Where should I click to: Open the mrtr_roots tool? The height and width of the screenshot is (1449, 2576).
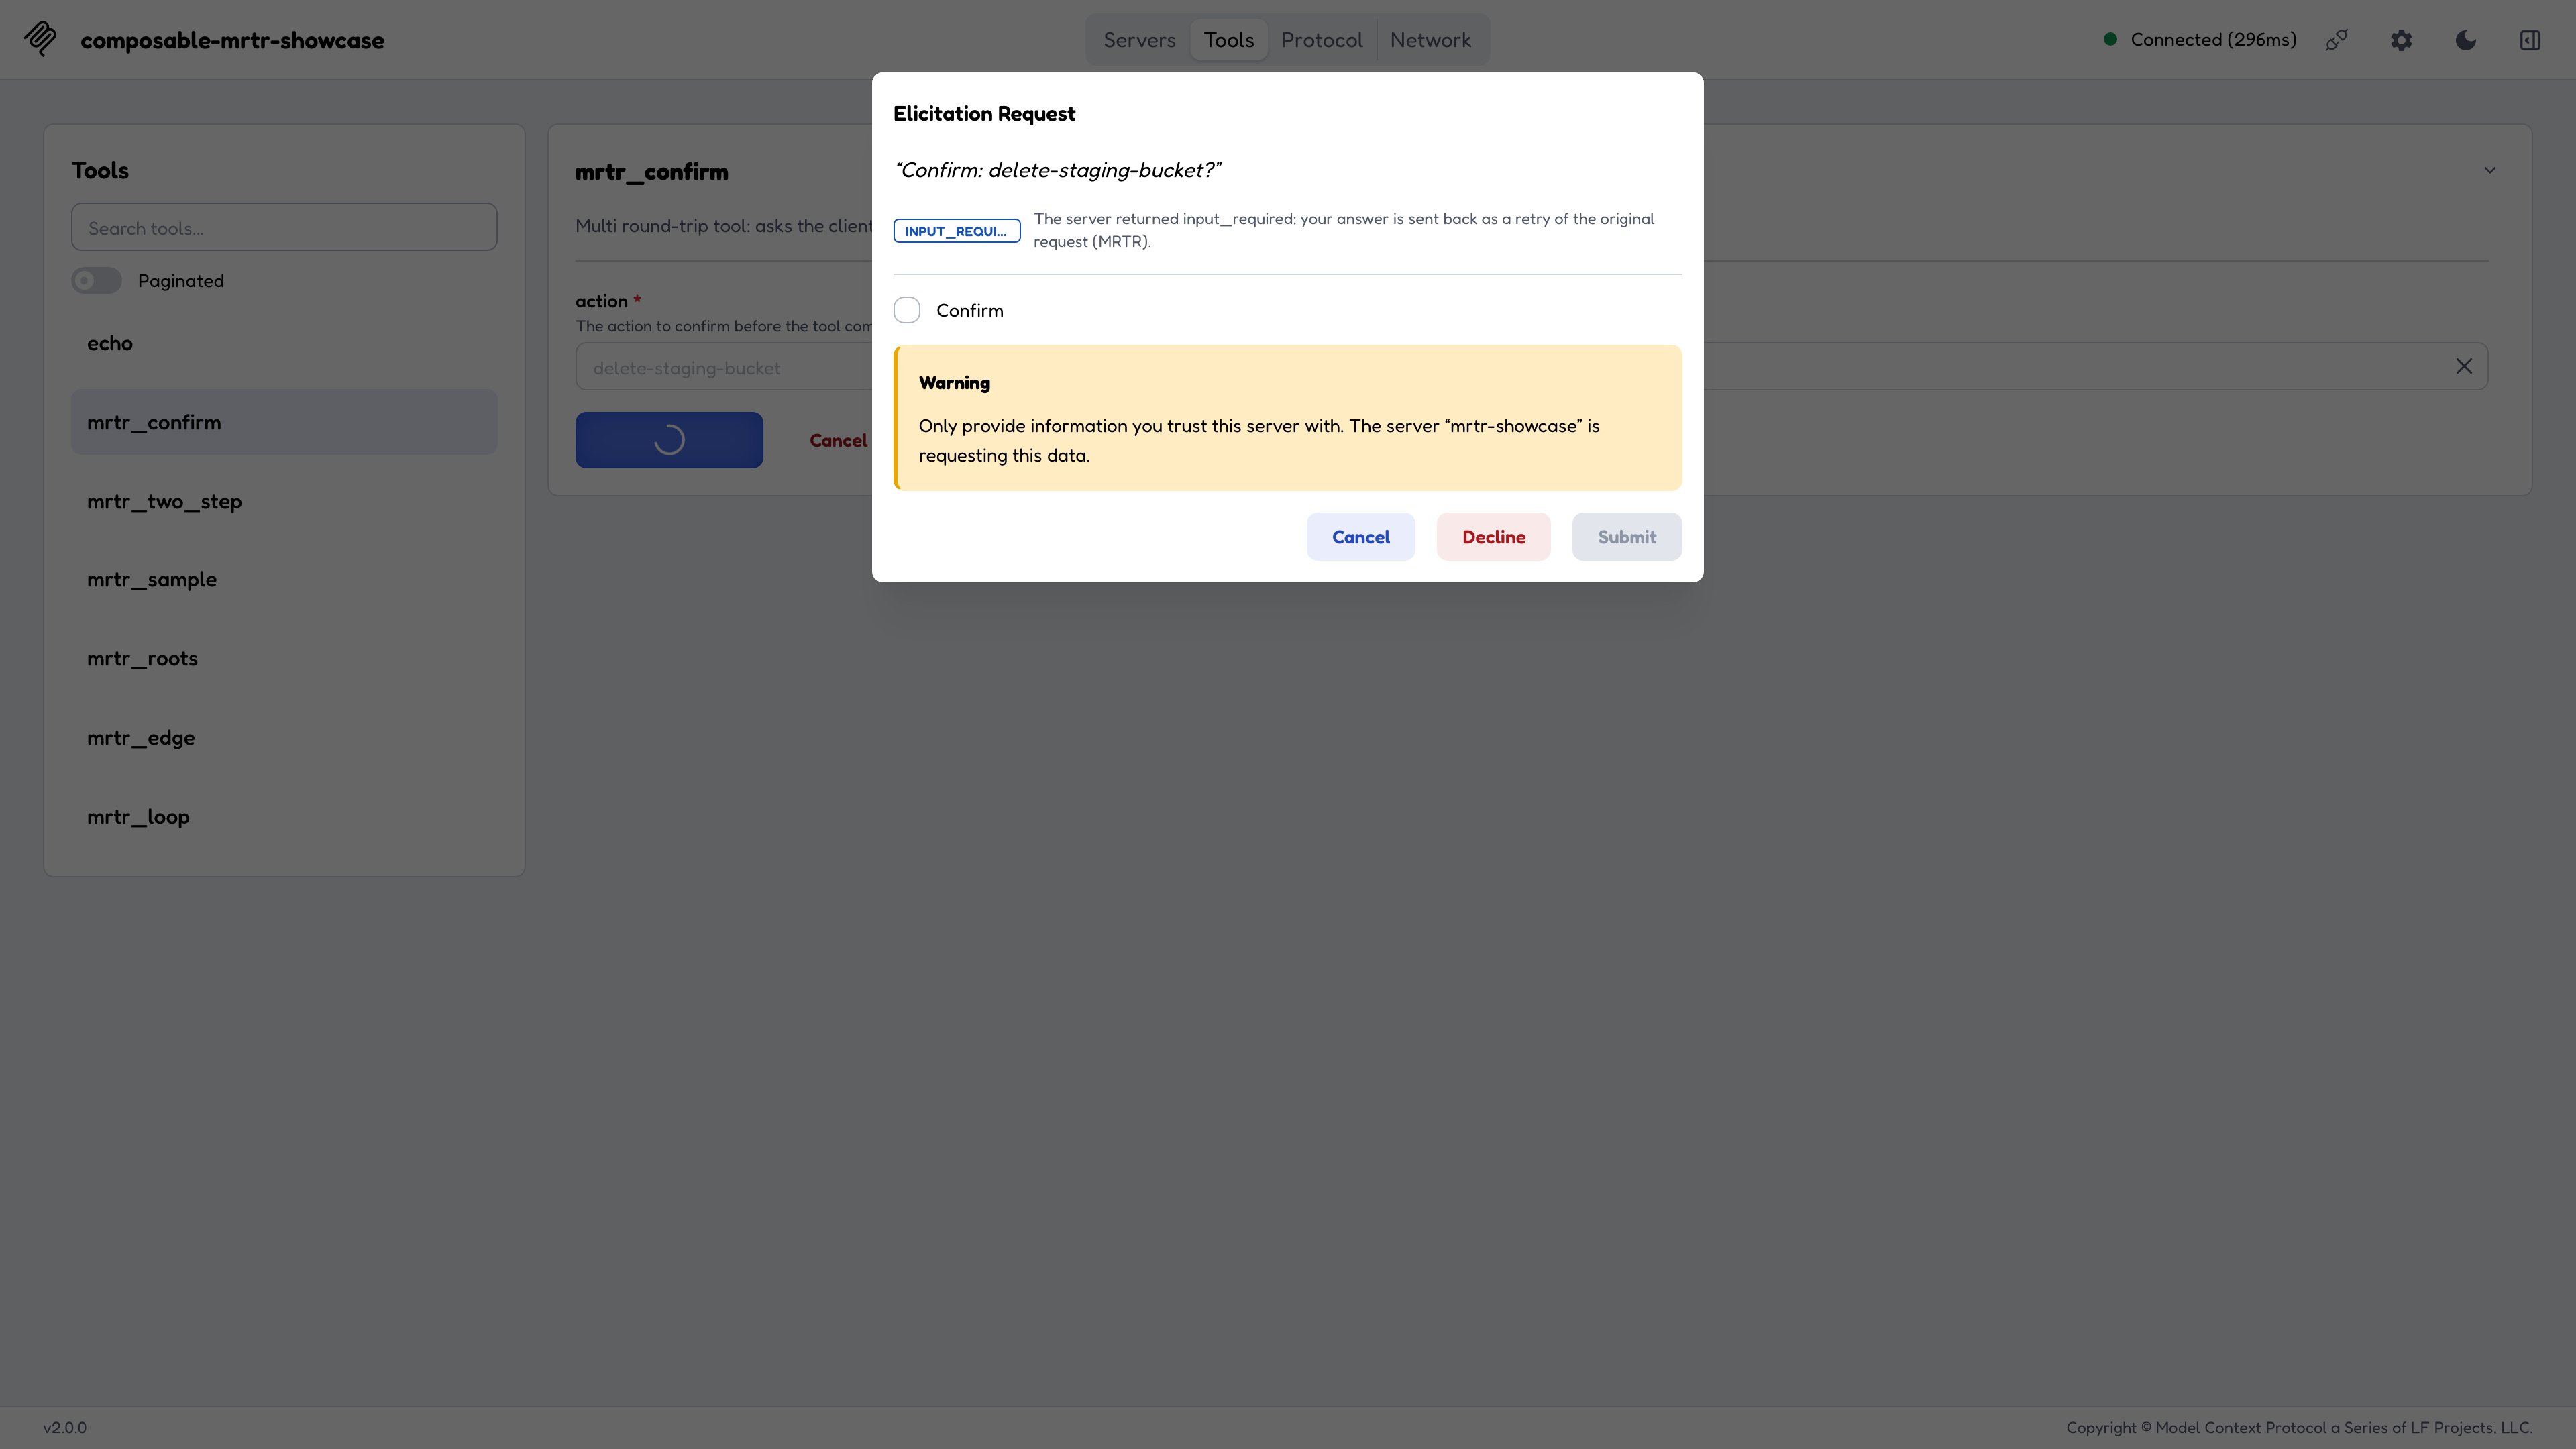pyautogui.click(x=284, y=659)
